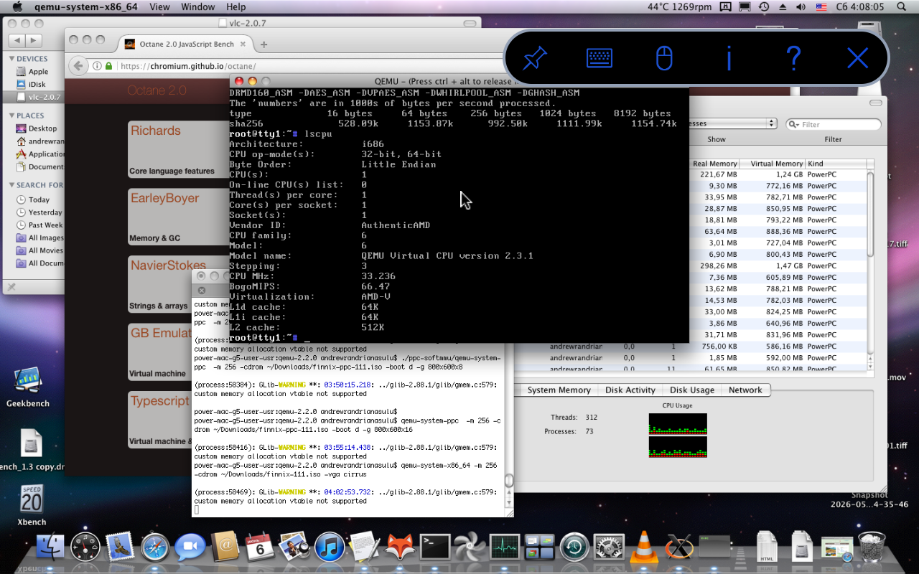Viewport: 919px width, 574px height.
Task: Open X11 app in the Dock
Action: pos(679,547)
